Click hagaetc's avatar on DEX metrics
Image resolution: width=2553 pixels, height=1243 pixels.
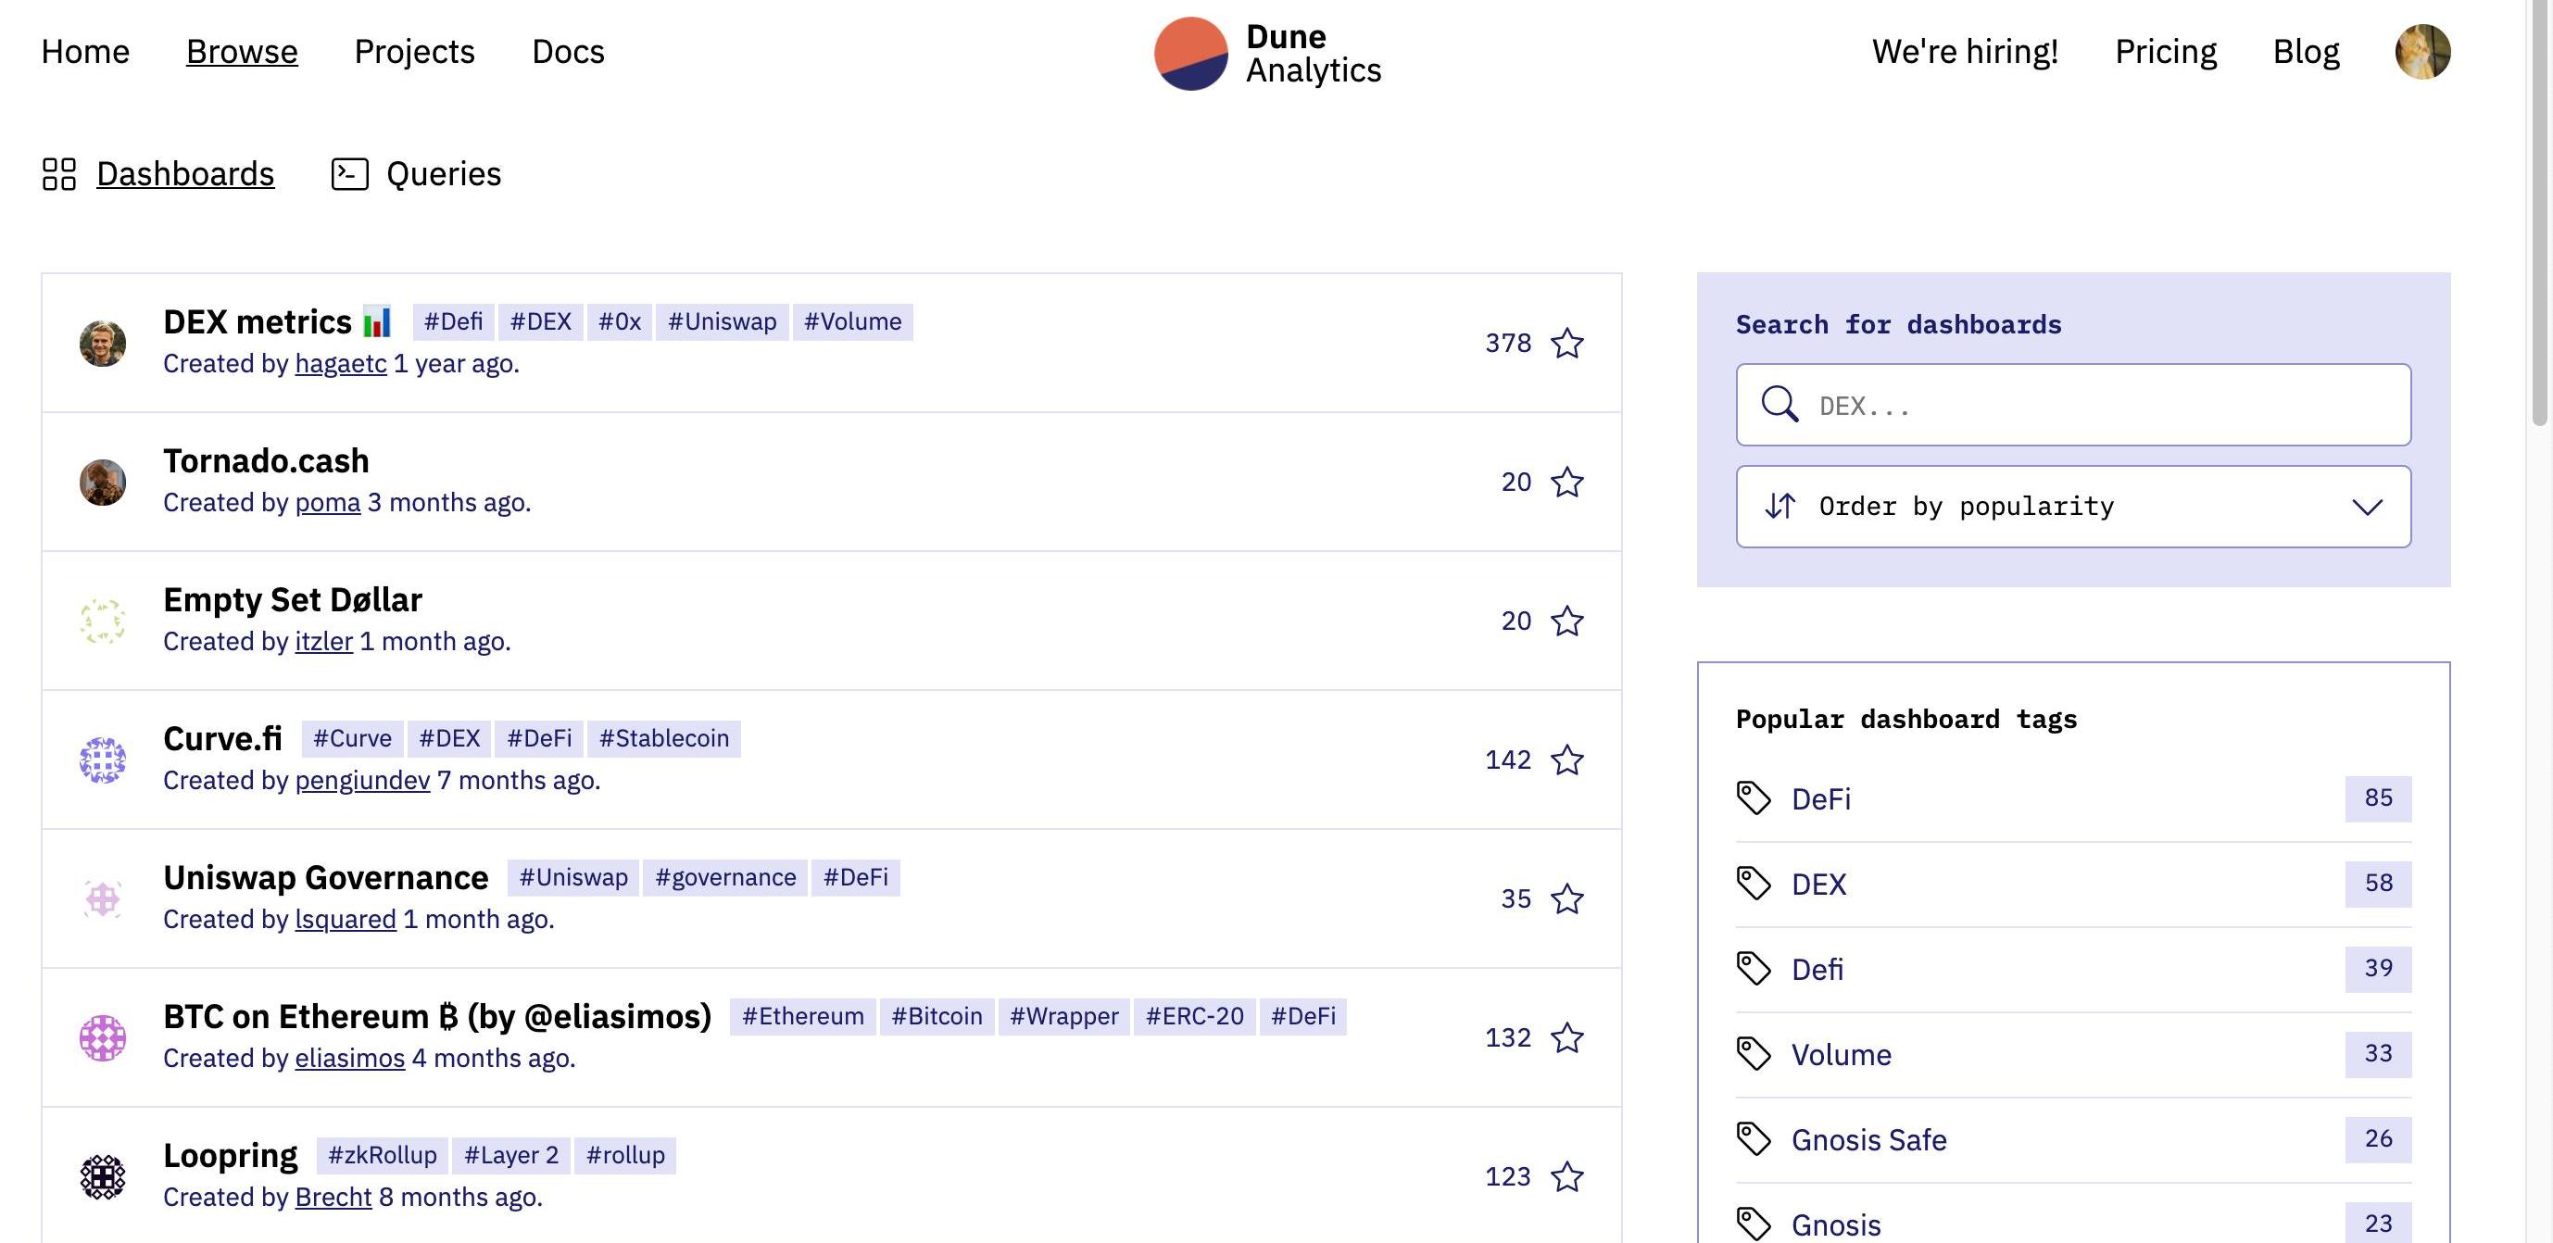pyautogui.click(x=103, y=343)
